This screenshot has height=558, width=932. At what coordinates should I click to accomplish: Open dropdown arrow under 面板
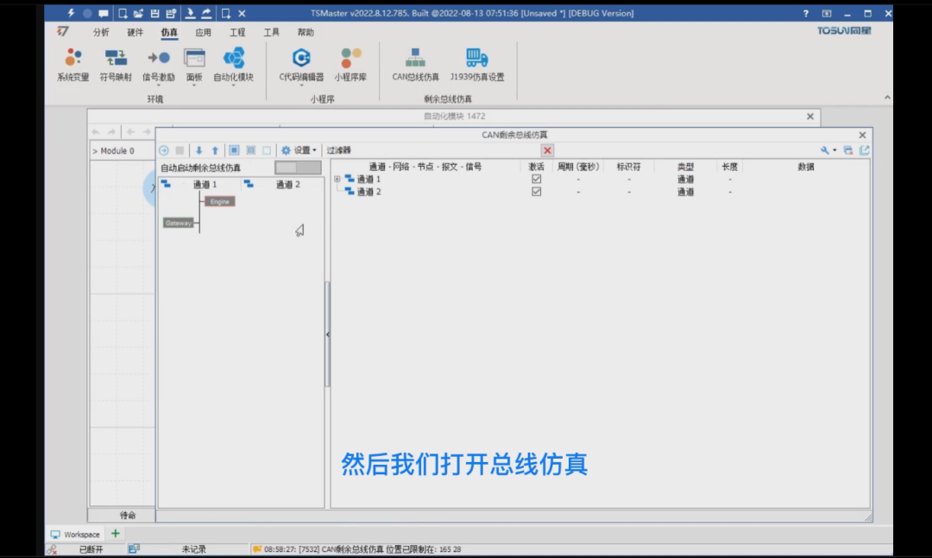pyautogui.click(x=194, y=86)
